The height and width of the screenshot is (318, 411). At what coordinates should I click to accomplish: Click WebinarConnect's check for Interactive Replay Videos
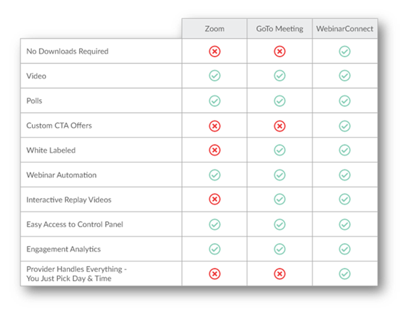click(x=344, y=199)
